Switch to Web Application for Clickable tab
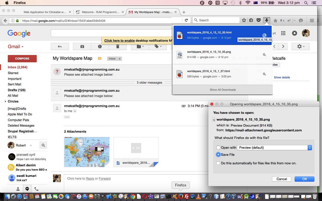 tap(45, 12)
